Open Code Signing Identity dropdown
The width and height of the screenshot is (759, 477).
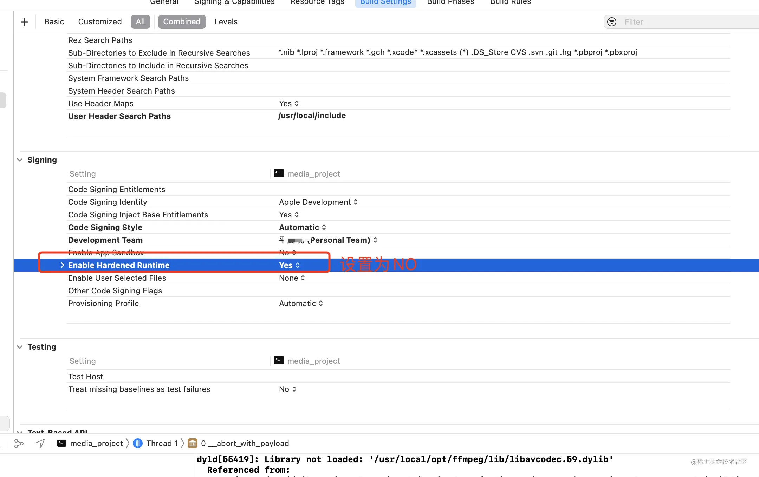tap(318, 202)
